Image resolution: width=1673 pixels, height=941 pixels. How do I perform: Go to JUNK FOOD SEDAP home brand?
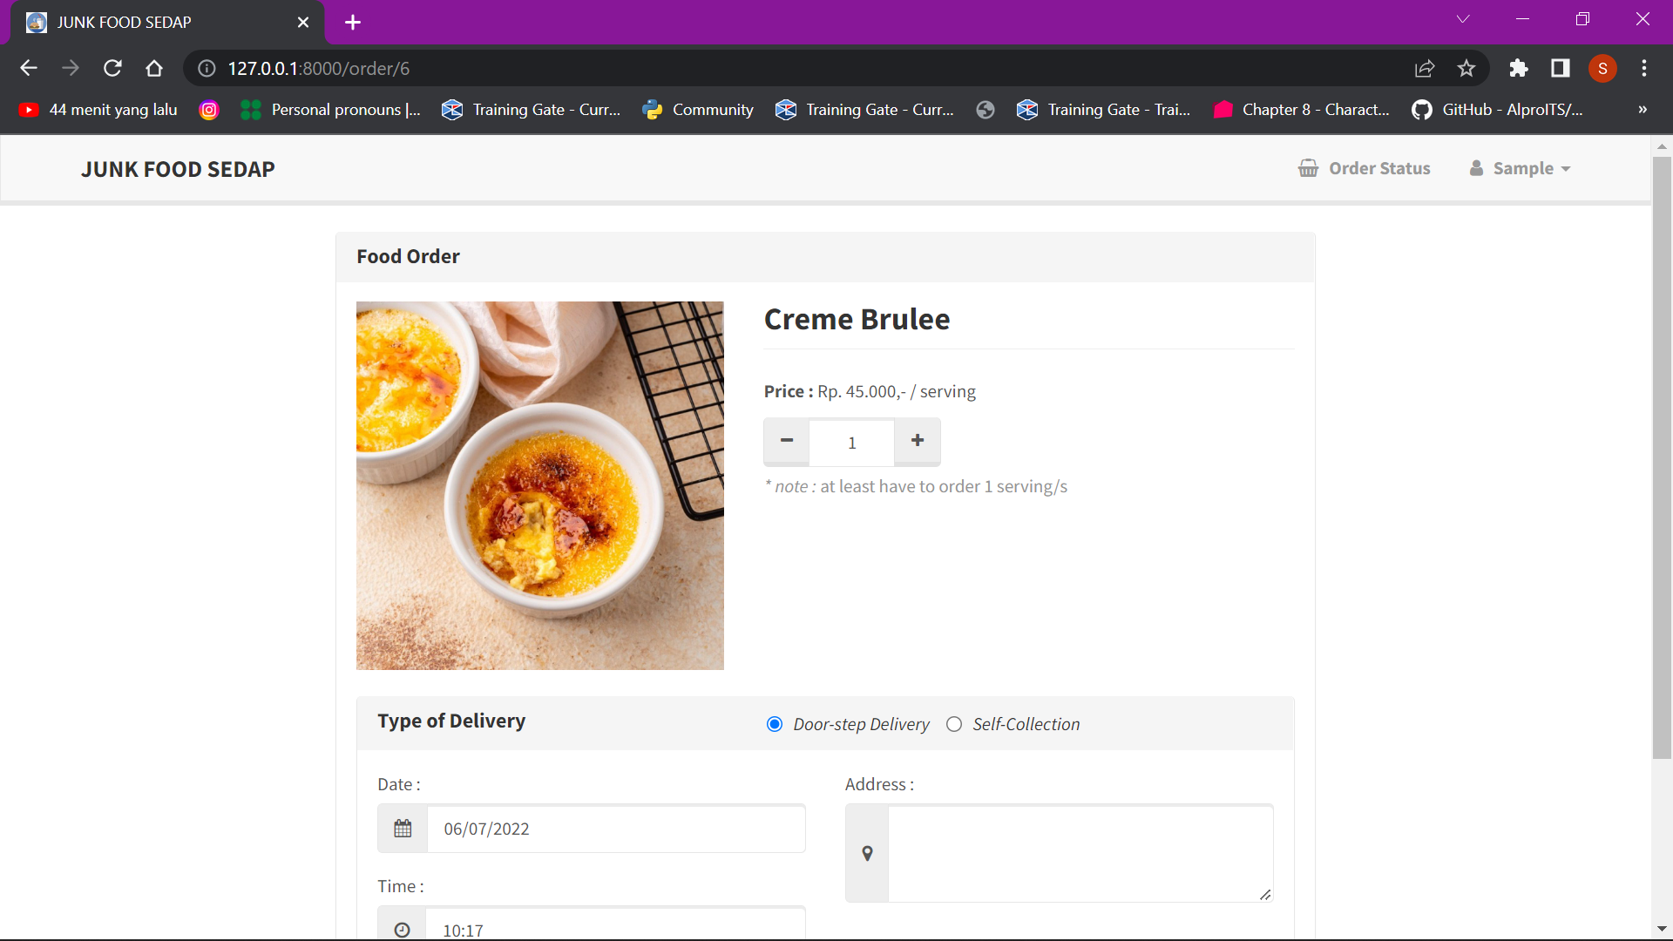click(178, 169)
